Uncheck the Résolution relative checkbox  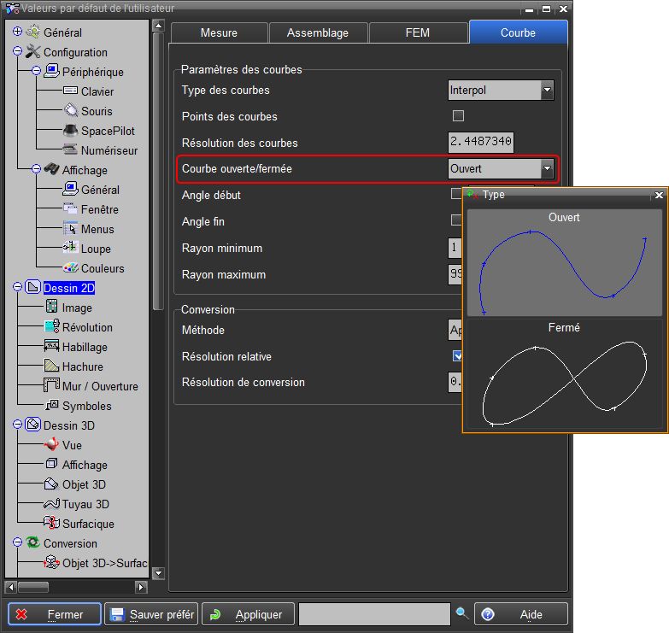tap(458, 356)
